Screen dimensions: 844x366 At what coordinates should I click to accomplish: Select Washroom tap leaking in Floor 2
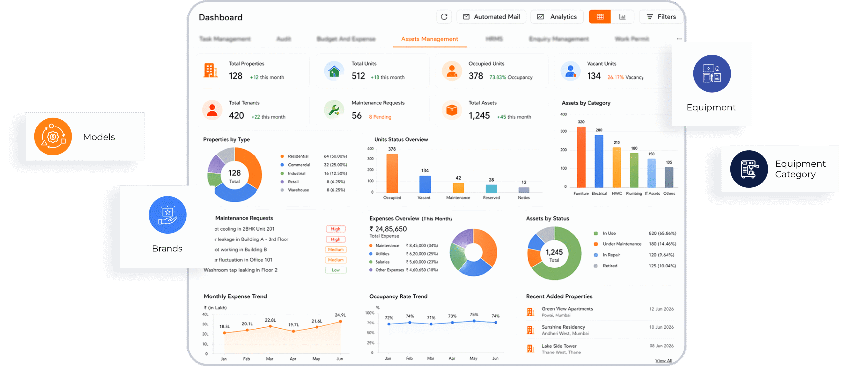pos(240,270)
